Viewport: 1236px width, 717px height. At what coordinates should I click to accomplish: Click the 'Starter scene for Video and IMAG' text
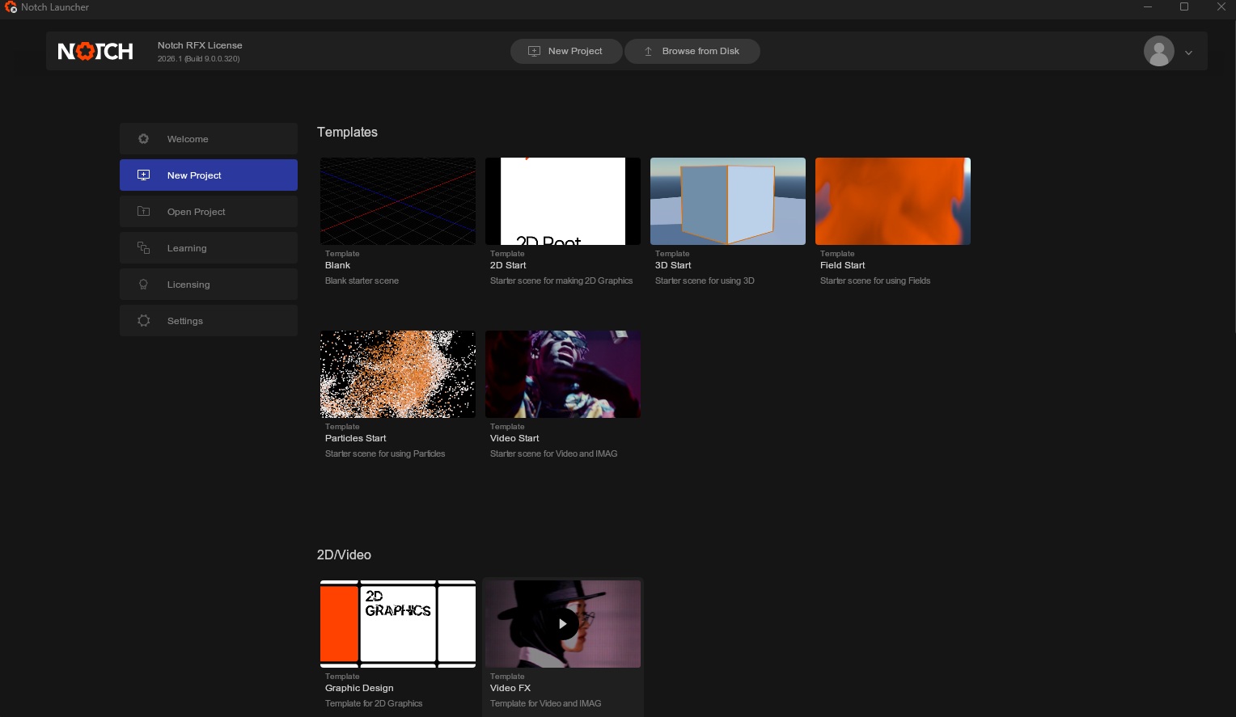coord(553,453)
